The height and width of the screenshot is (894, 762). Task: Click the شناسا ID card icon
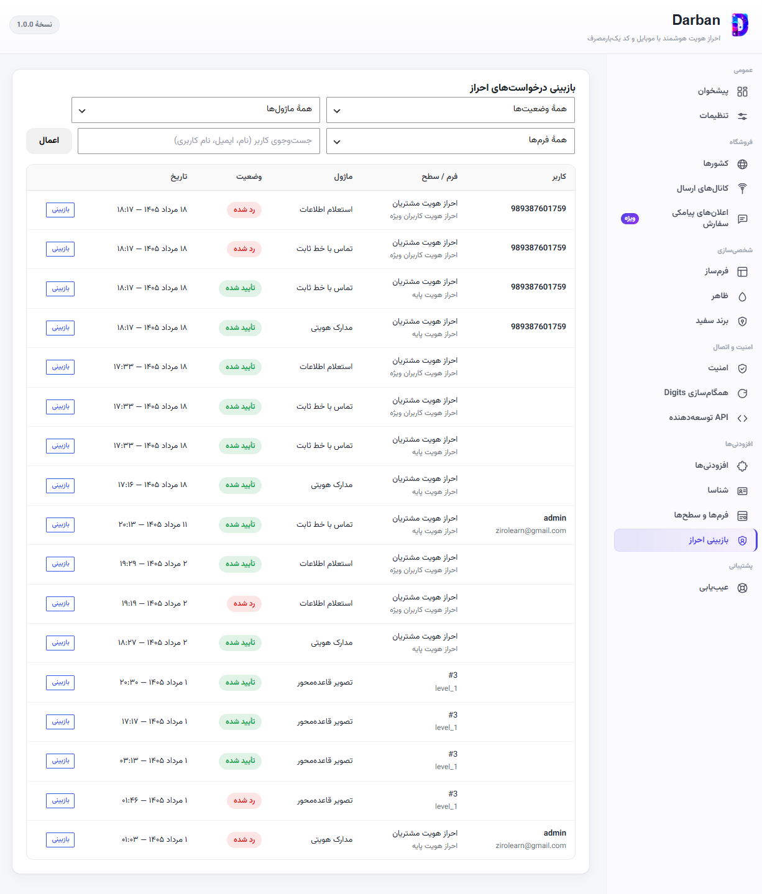742,491
